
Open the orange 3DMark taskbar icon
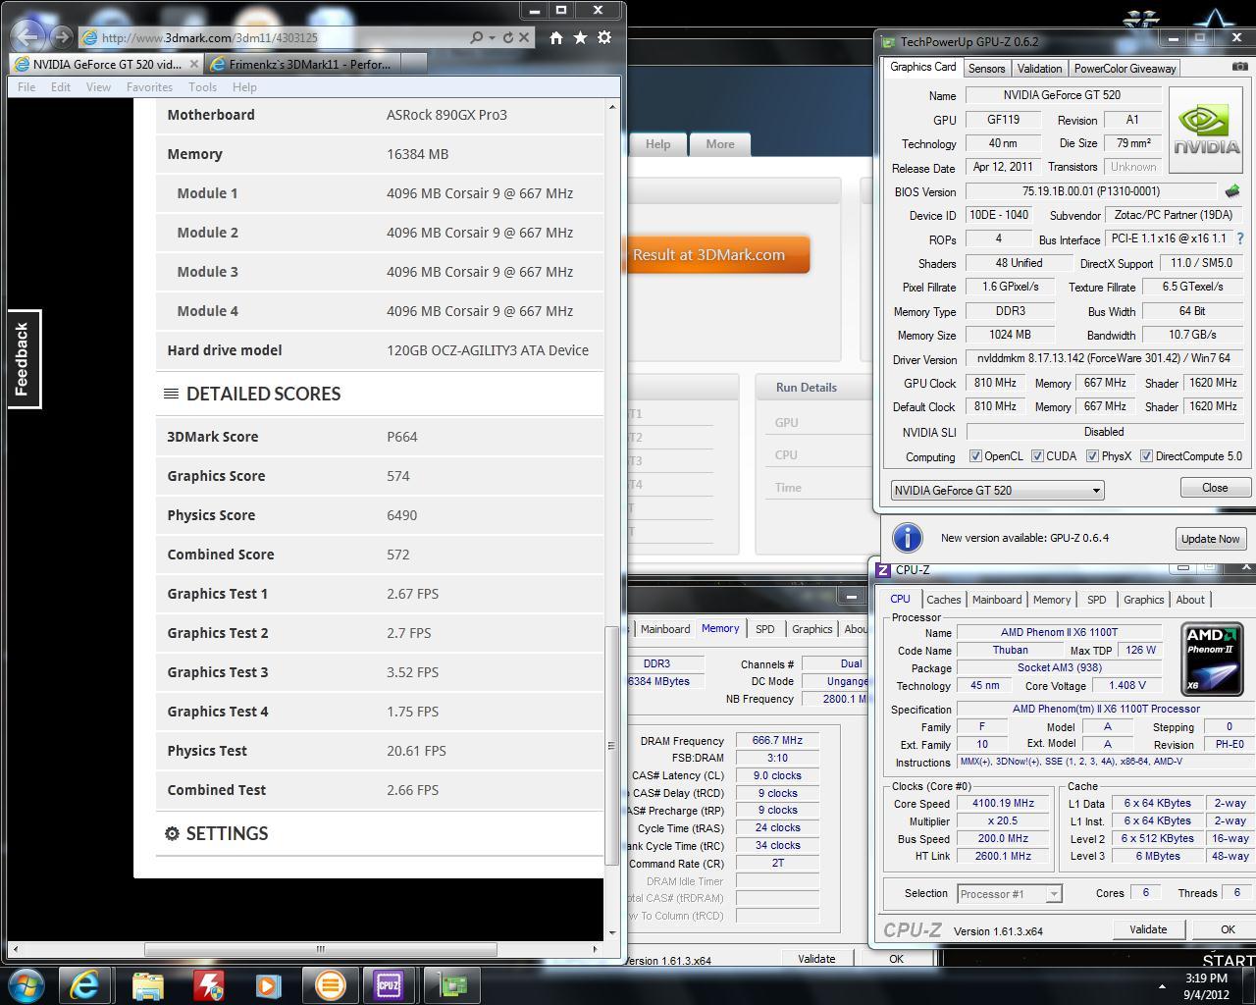click(x=330, y=984)
